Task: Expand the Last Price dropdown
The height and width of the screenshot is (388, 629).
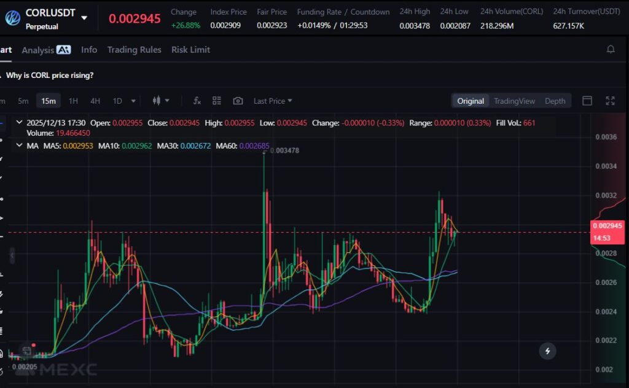Action: [x=273, y=101]
